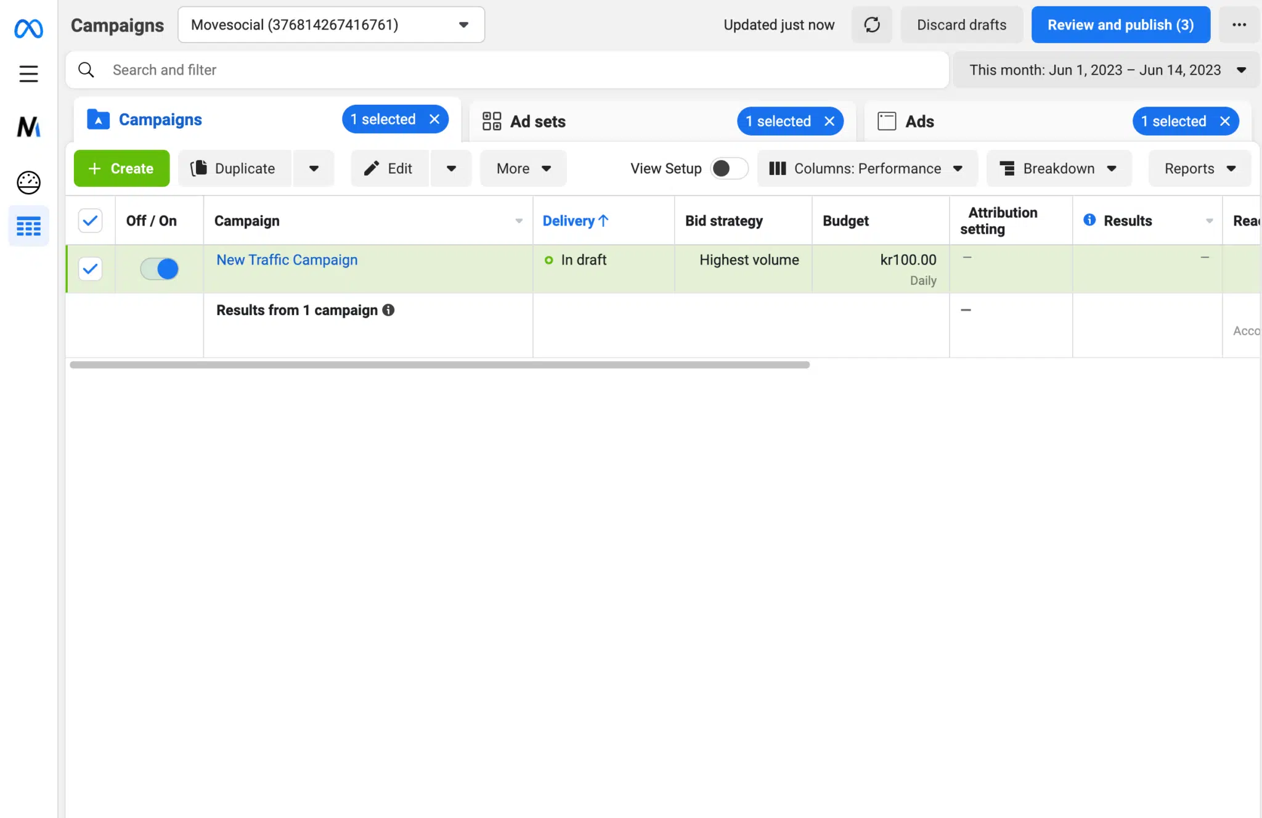Open the More dropdown menu
This screenshot has width=1262, height=818.
(523, 168)
